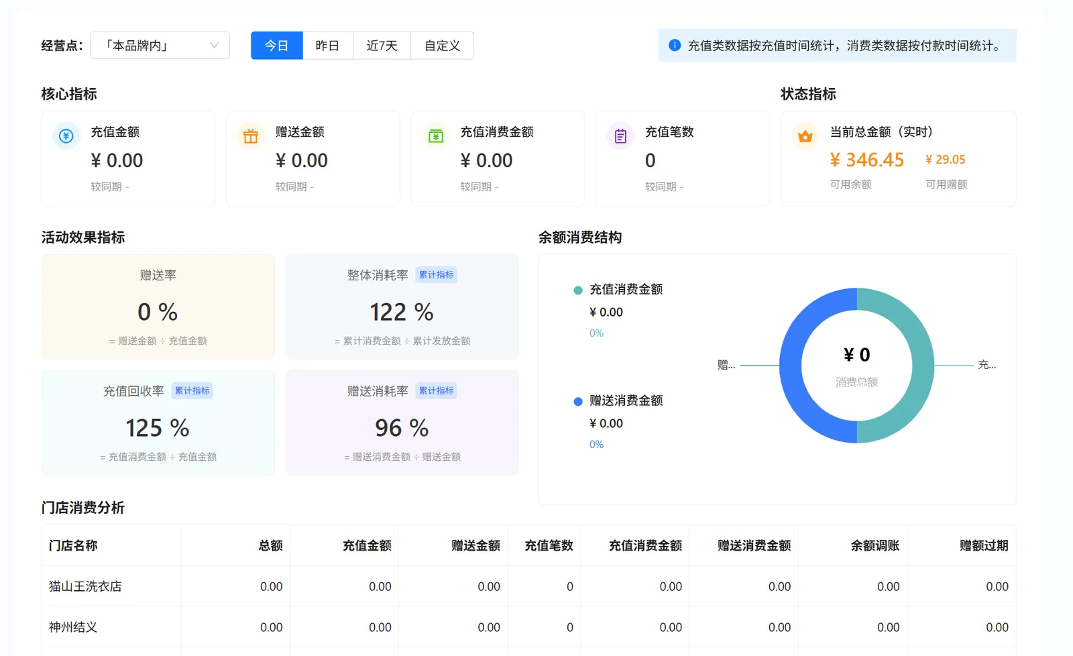Open the 自定义 date range tab
1073x656 pixels.
tap(442, 46)
